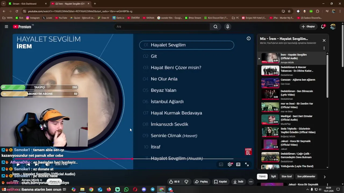Open File Explorer from the taskbar
Viewport: 344px width, 193px height.
(x=82, y=190)
